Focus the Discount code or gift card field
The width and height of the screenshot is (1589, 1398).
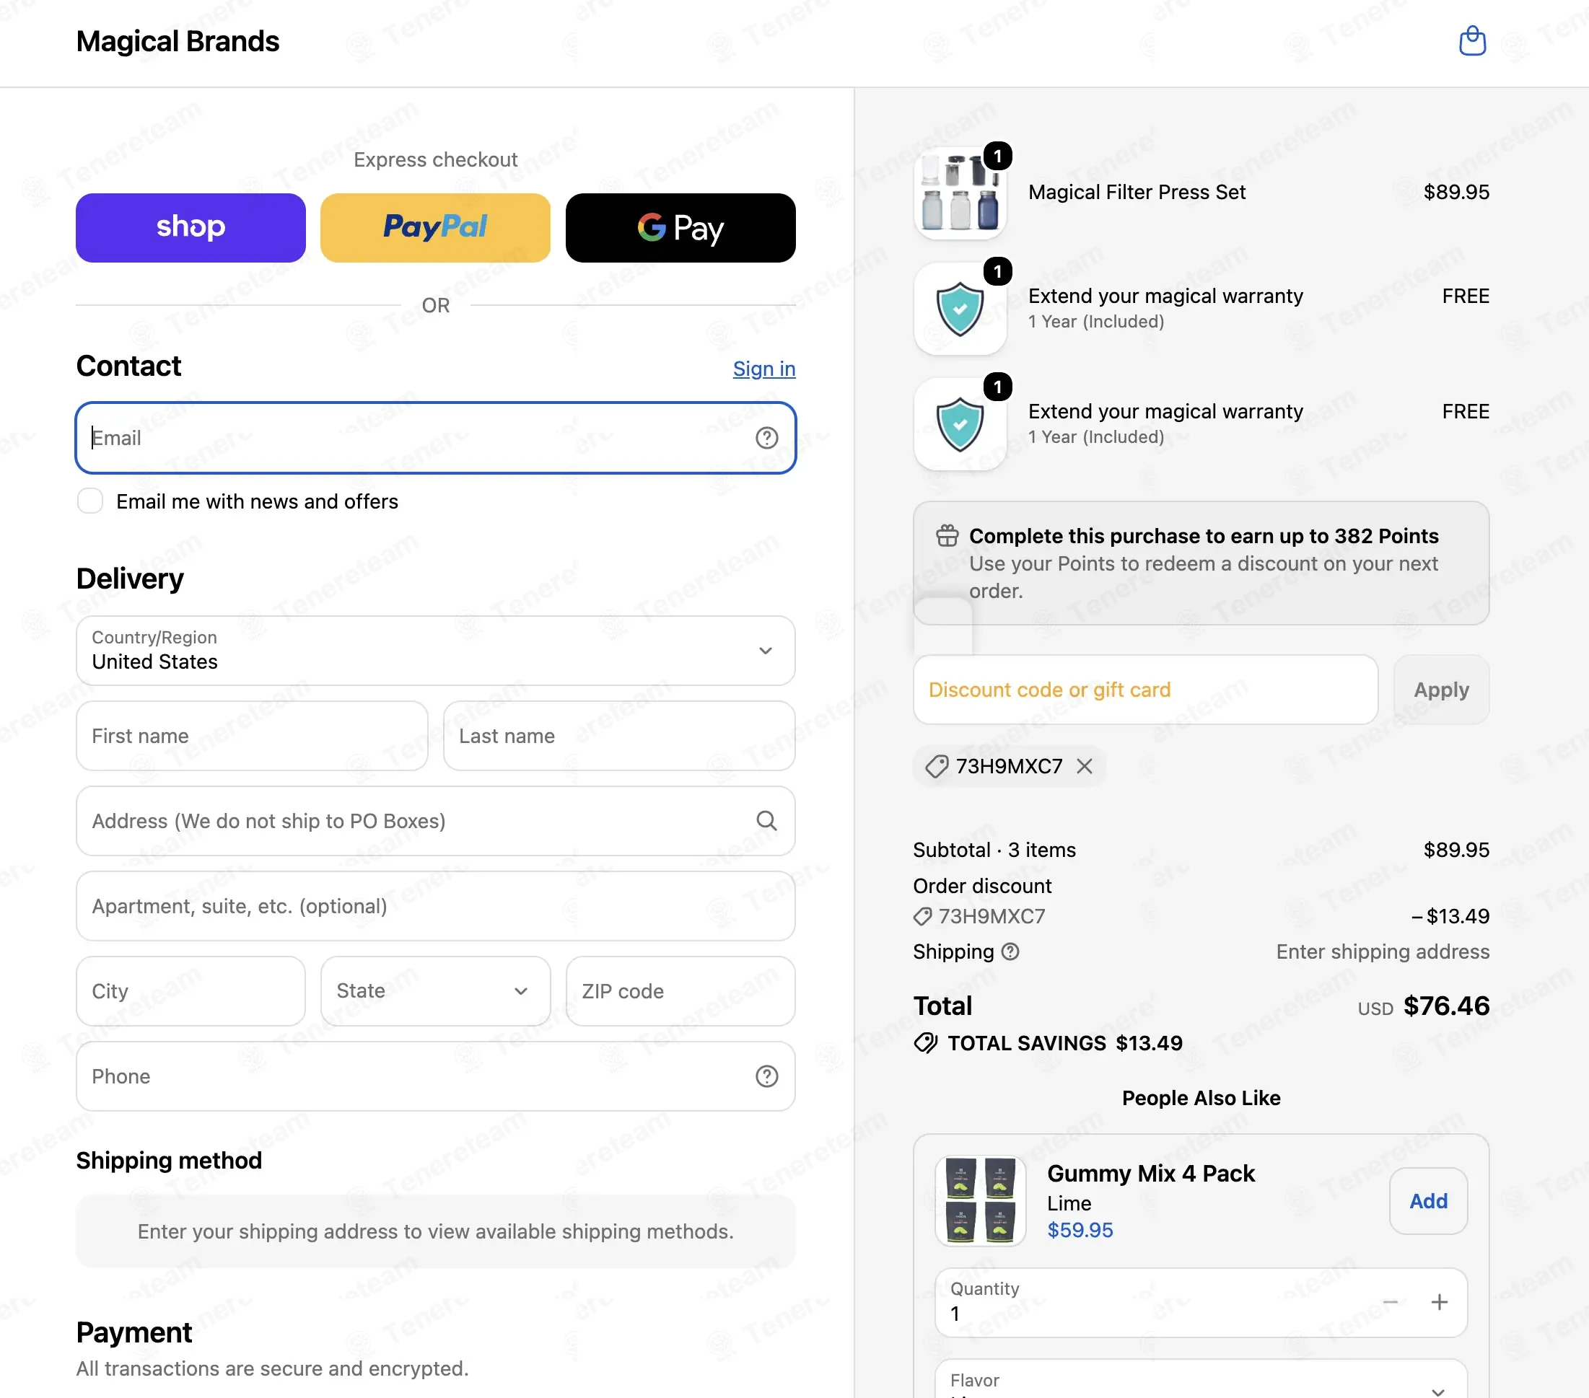pos(1145,690)
